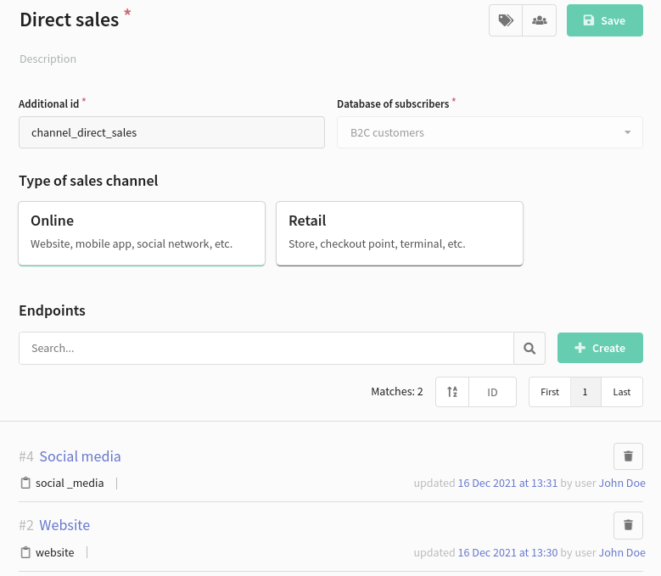This screenshot has width=661, height=576.
Task: Click the Additional id input field
Action: coord(171,132)
